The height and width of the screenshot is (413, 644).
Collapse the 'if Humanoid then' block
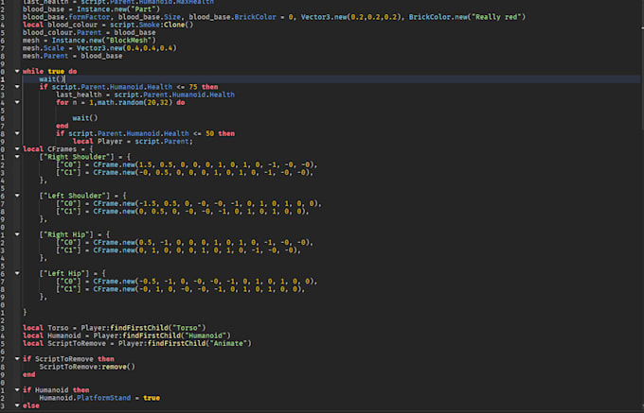coord(17,389)
